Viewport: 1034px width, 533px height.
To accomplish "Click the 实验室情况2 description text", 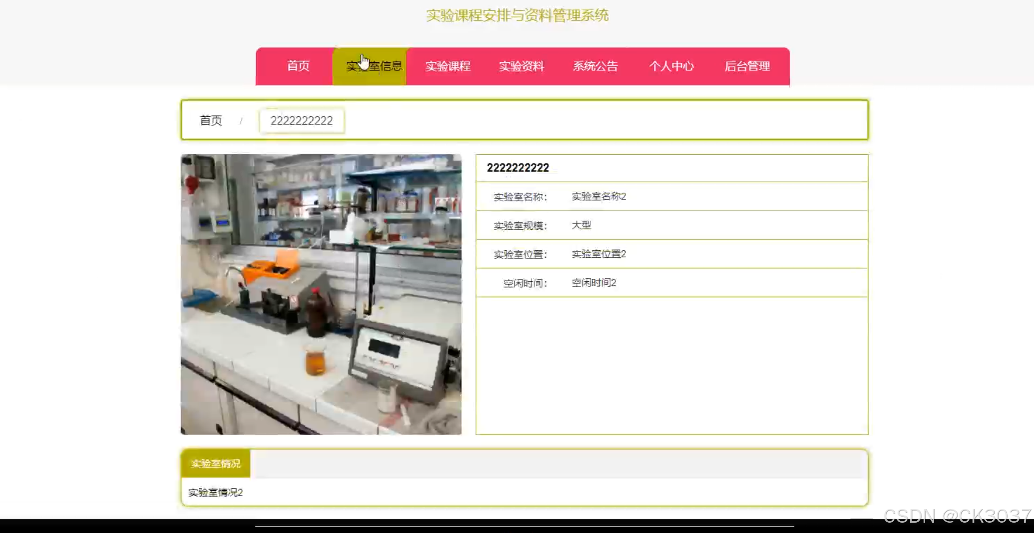I will point(215,492).
